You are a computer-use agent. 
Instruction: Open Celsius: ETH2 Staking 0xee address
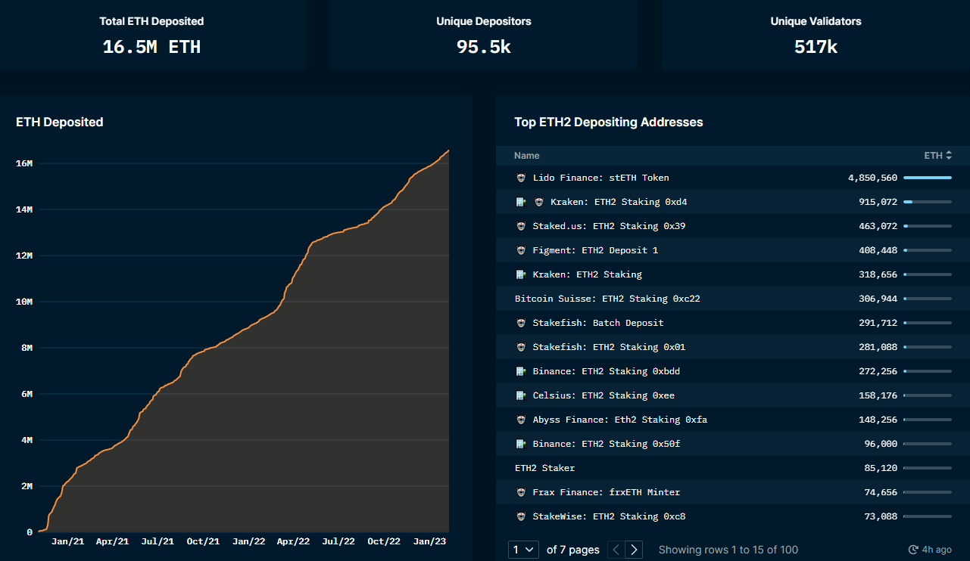(604, 395)
